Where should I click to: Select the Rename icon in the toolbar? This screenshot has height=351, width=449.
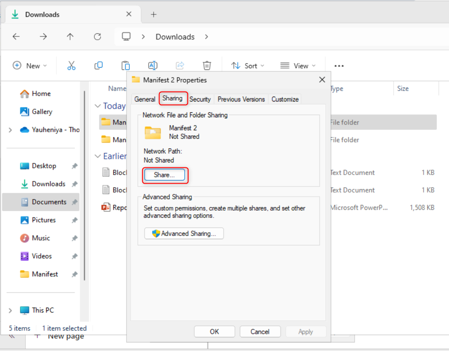point(153,65)
